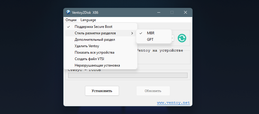Select GPT partition style
This screenshot has width=259, height=114.
point(154,40)
